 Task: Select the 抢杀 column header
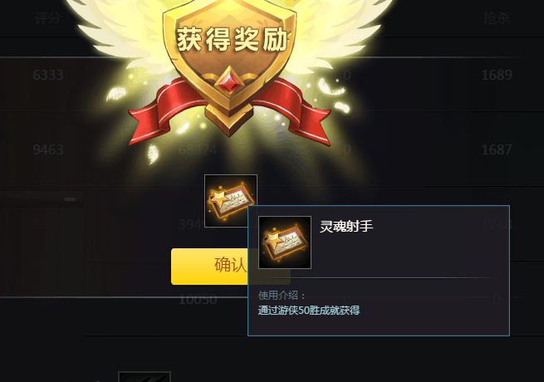[x=496, y=17]
